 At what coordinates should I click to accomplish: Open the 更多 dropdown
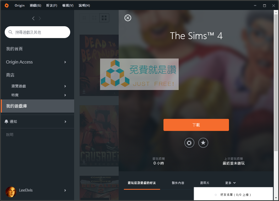231,183
